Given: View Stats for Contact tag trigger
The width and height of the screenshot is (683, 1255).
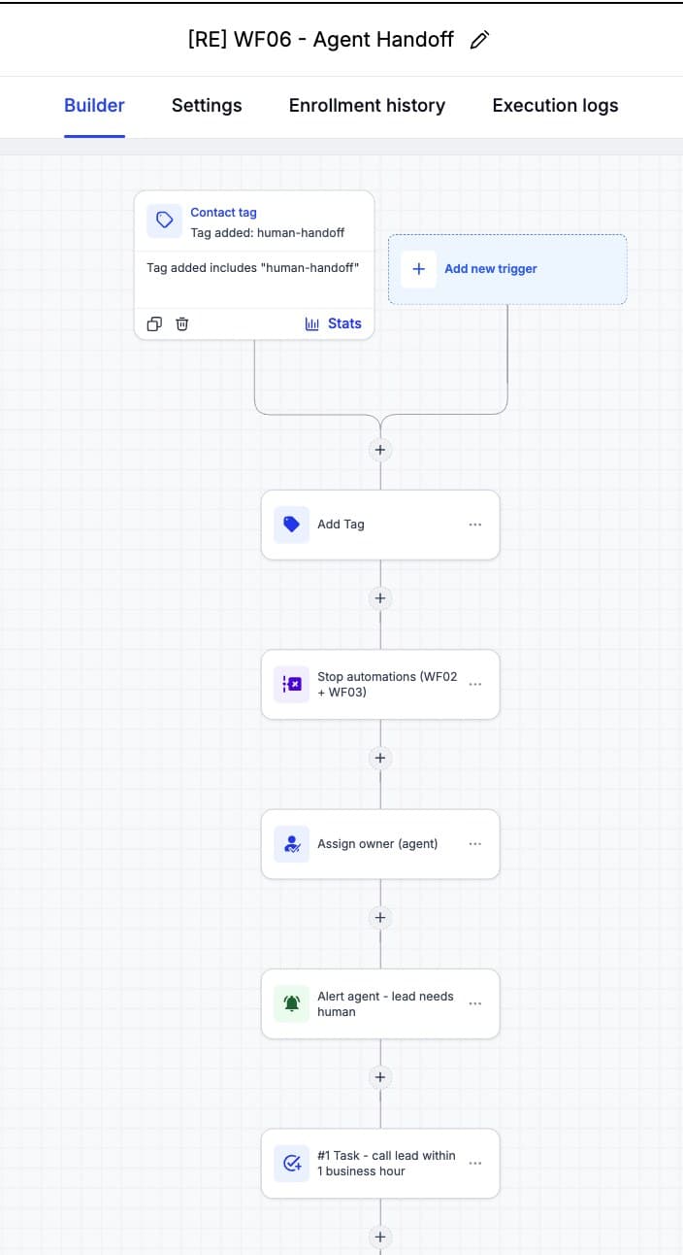Looking at the screenshot, I should [333, 324].
